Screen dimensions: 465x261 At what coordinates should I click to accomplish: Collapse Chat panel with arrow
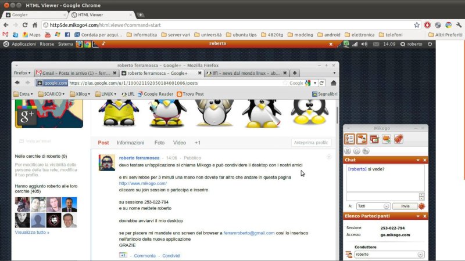tap(418, 160)
